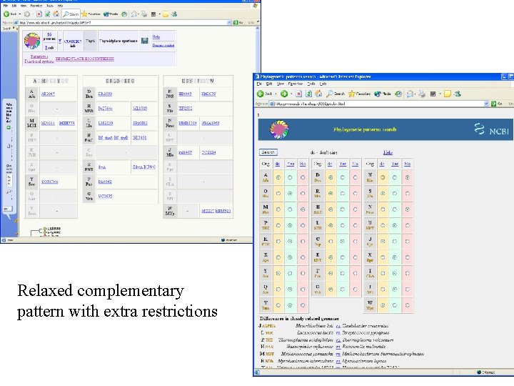Click Stop icon in Phylogenetic patterns search window
The image size is (514, 386).
coord(299,94)
